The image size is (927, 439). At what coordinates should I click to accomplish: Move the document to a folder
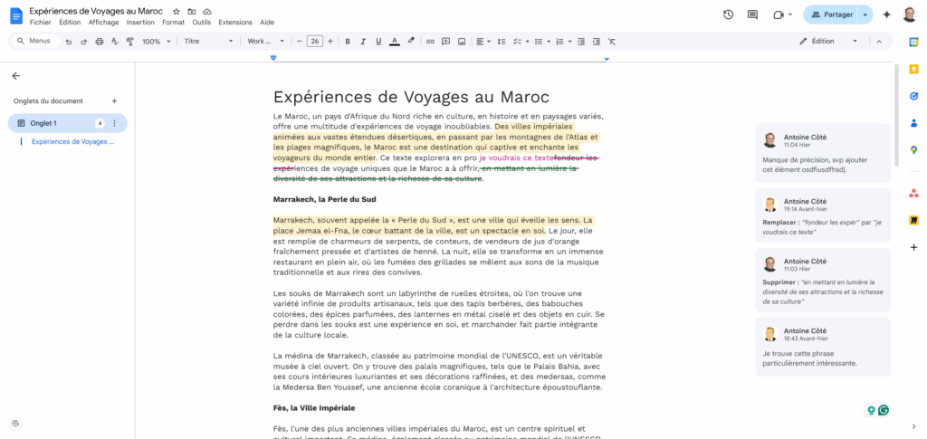pyautogui.click(x=192, y=12)
